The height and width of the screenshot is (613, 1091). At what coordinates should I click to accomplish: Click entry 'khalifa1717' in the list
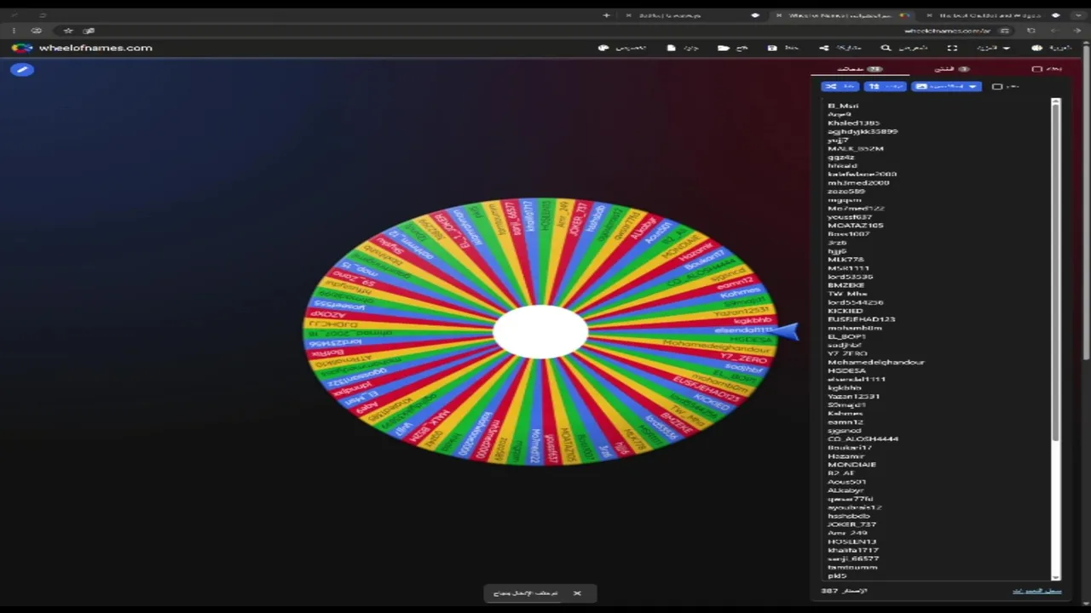tap(853, 550)
